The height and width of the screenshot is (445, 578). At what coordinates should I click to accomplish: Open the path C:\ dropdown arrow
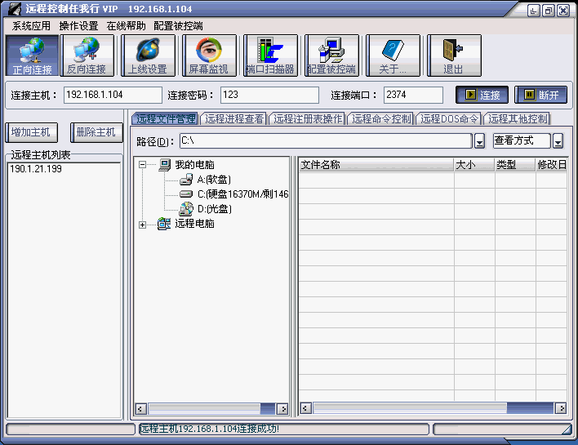[480, 141]
